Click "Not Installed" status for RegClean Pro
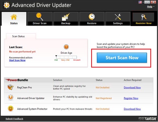 102,88
